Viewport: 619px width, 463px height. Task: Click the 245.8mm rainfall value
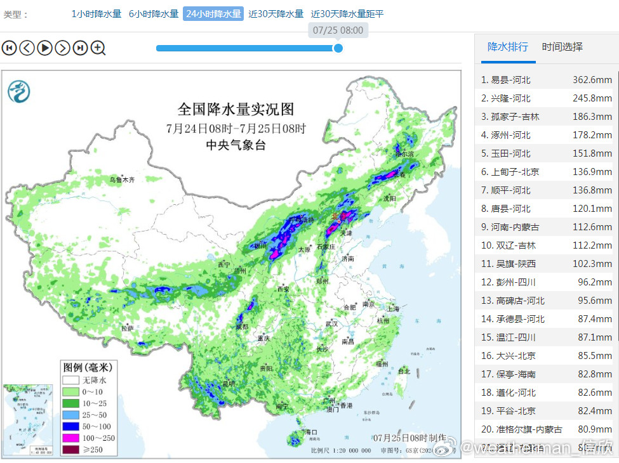(x=592, y=98)
